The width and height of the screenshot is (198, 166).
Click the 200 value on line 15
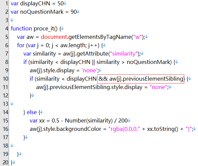pyautogui.click(x=123, y=120)
